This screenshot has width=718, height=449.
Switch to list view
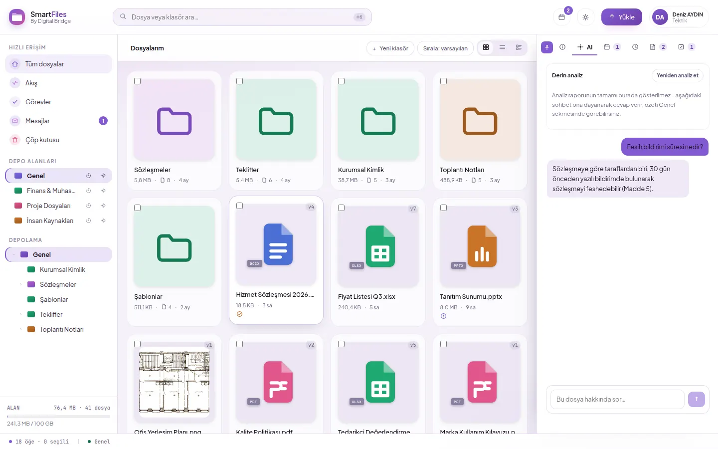pyautogui.click(x=502, y=47)
